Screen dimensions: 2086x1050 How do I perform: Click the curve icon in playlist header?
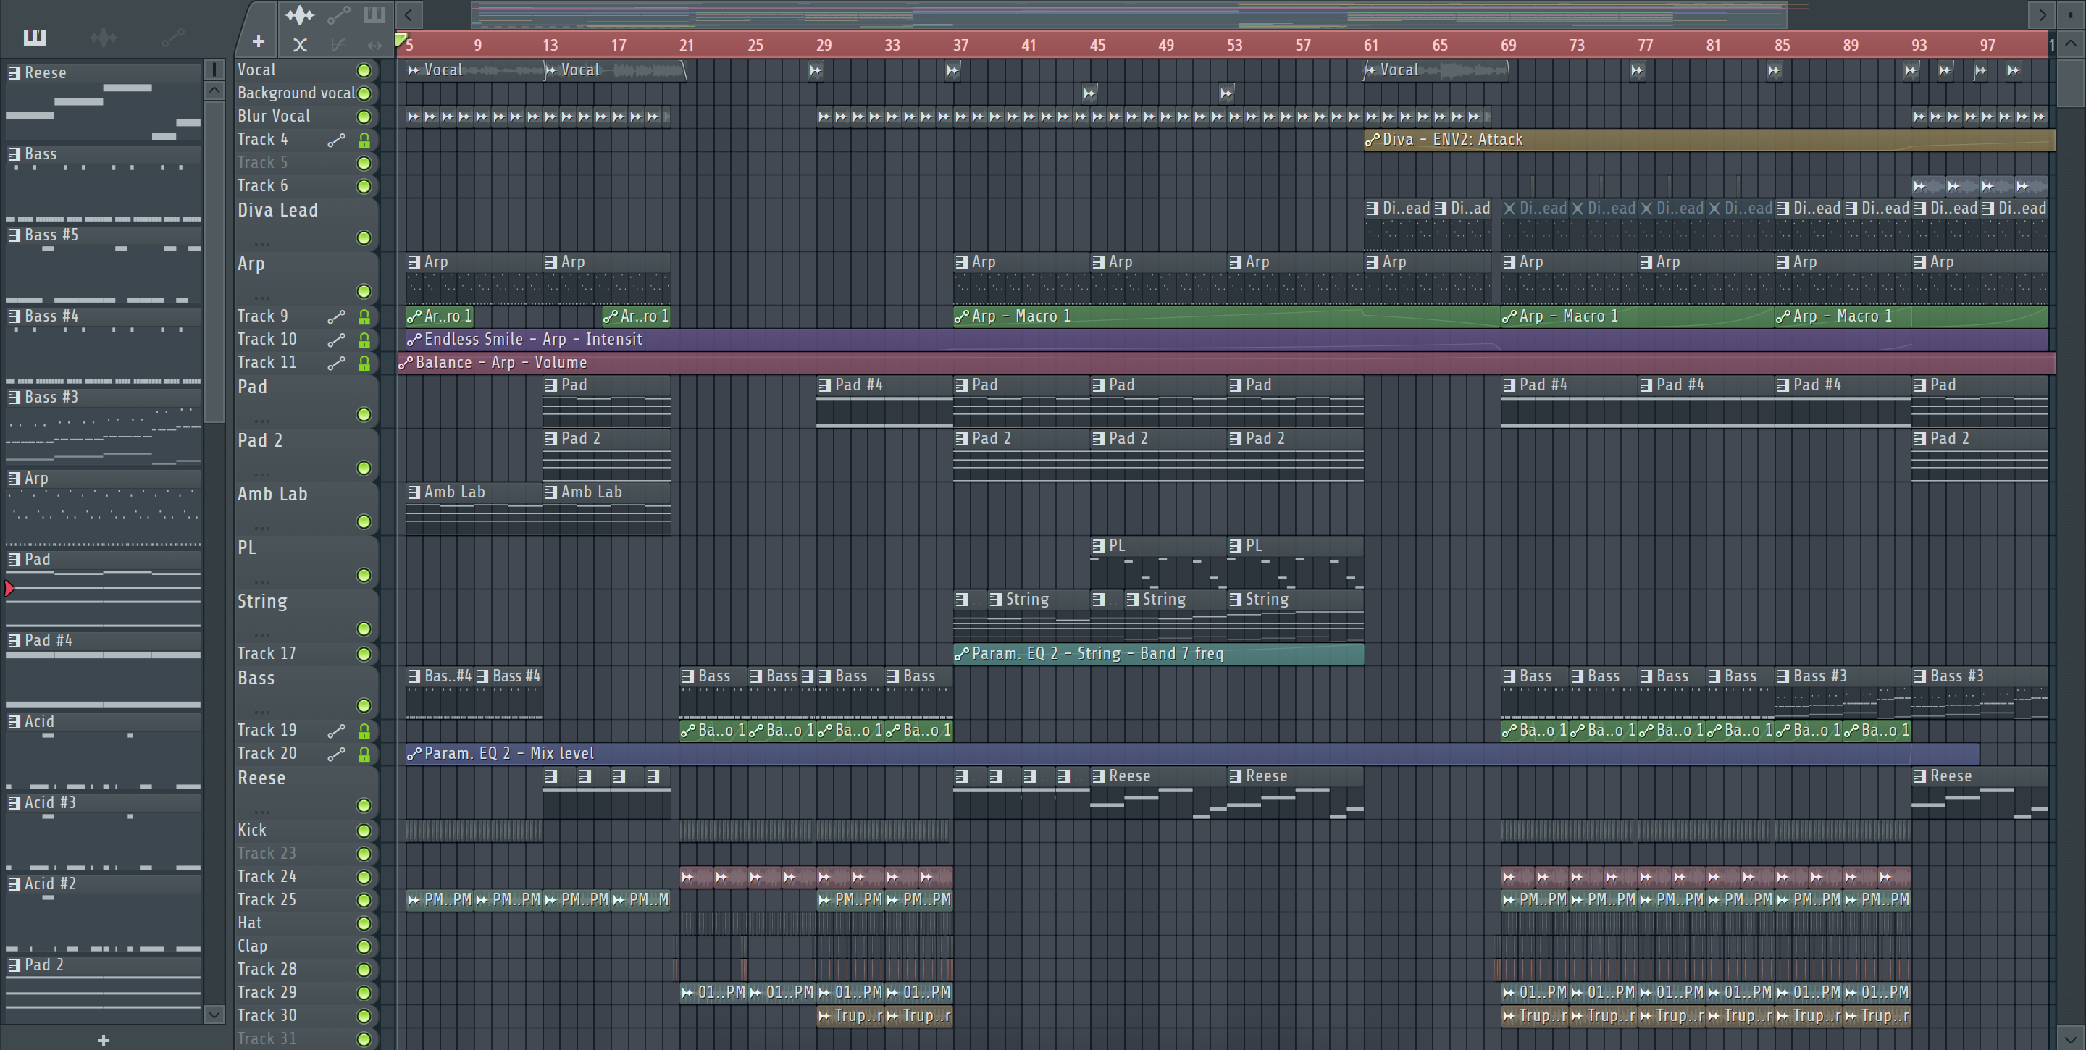[x=338, y=46]
